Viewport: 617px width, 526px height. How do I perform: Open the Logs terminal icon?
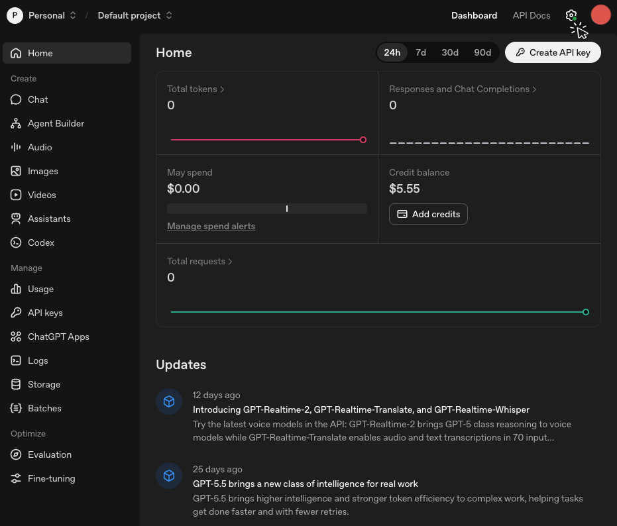coord(16,360)
